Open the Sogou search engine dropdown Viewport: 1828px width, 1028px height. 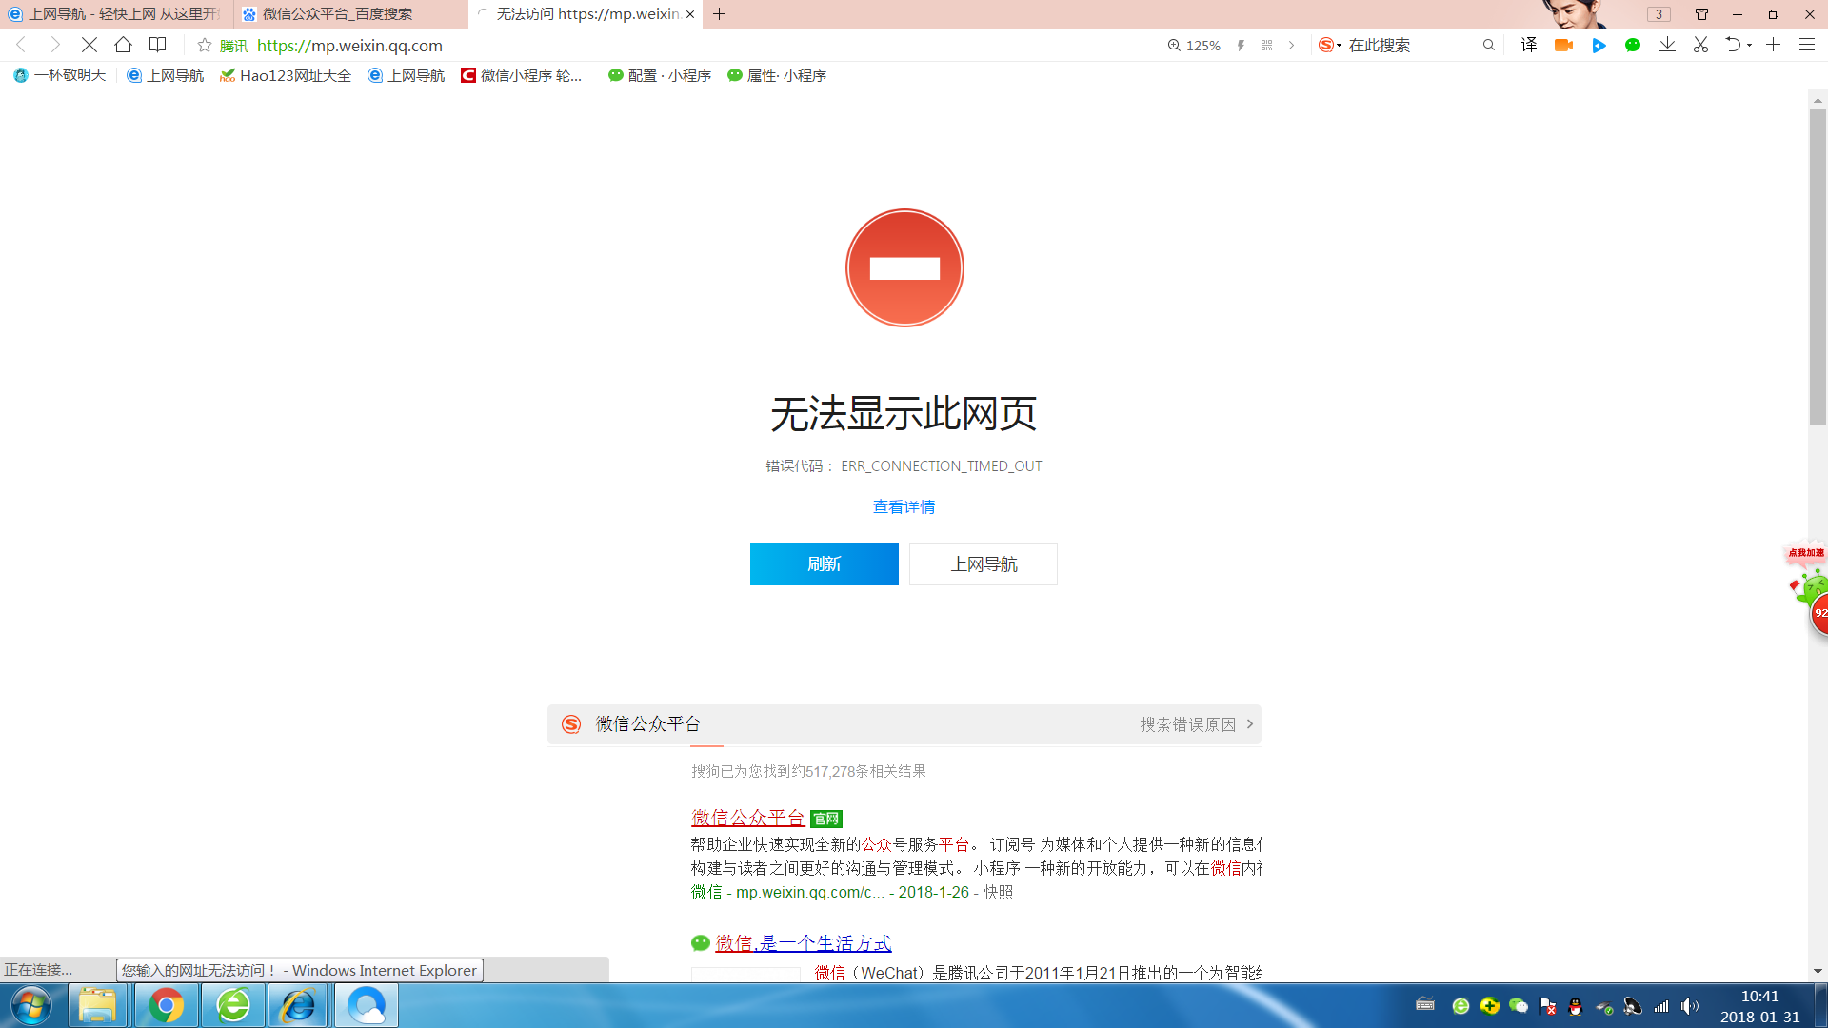coord(1330,45)
